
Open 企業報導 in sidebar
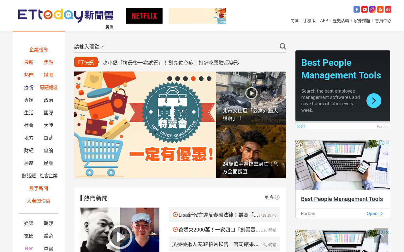[39, 50]
